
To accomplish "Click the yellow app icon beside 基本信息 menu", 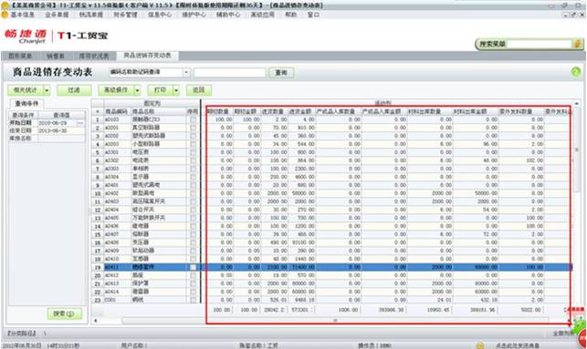I will pyautogui.click(x=5, y=15).
